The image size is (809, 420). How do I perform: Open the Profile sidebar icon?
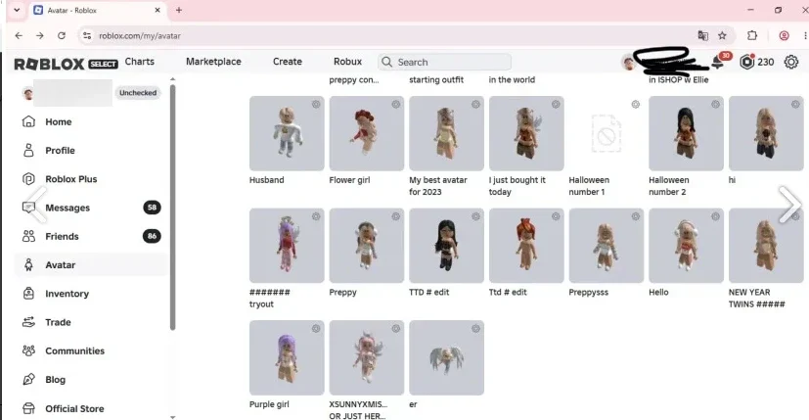click(29, 151)
